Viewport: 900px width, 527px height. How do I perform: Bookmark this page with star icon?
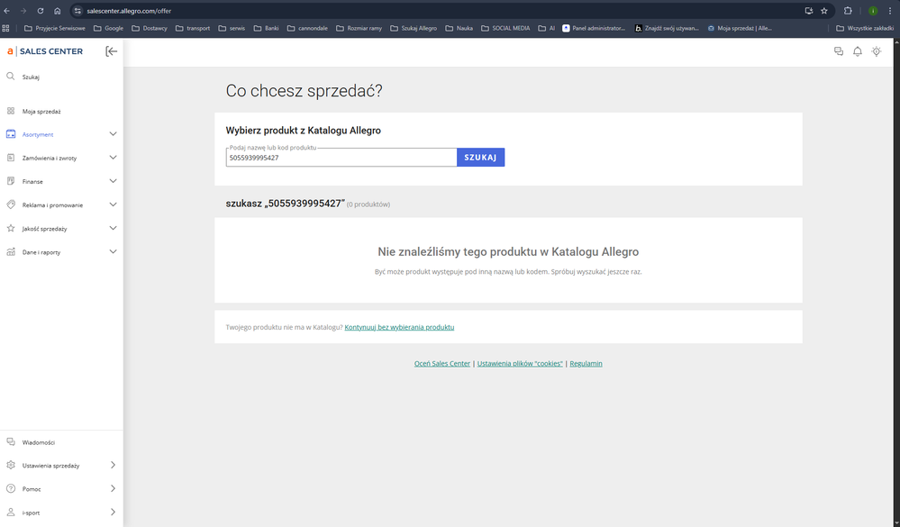click(824, 11)
